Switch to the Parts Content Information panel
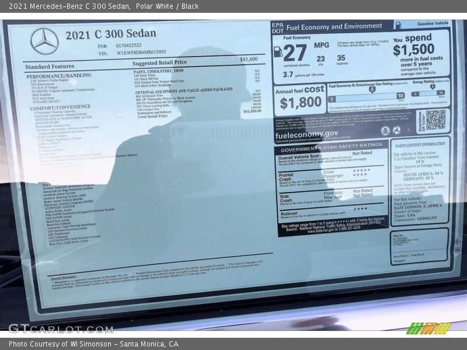This screenshot has width=467, height=350. 420,143
